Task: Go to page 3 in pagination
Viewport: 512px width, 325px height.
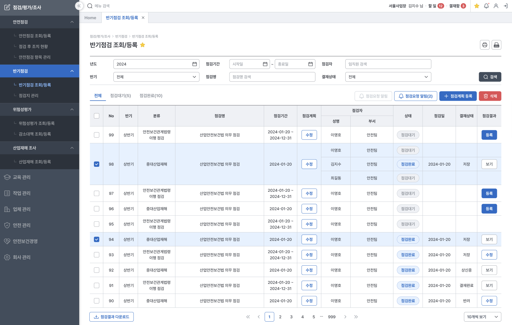Action: [x=291, y=317]
